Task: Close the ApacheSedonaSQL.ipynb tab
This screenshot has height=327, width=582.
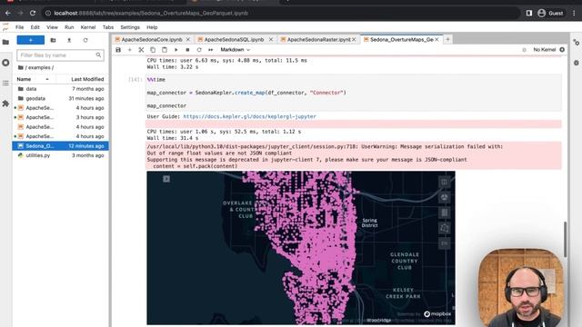Action: (x=271, y=39)
